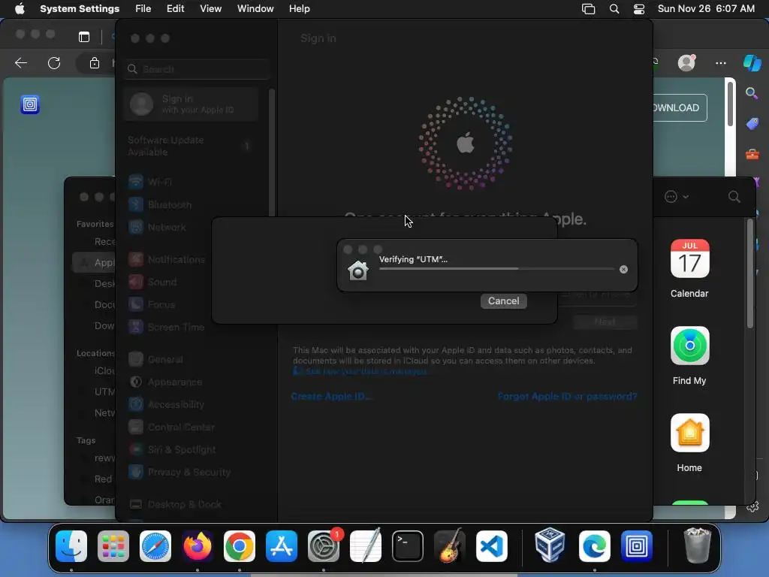Click the Verifying UTM progress bar
769x577 pixels.
click(496, 269)
